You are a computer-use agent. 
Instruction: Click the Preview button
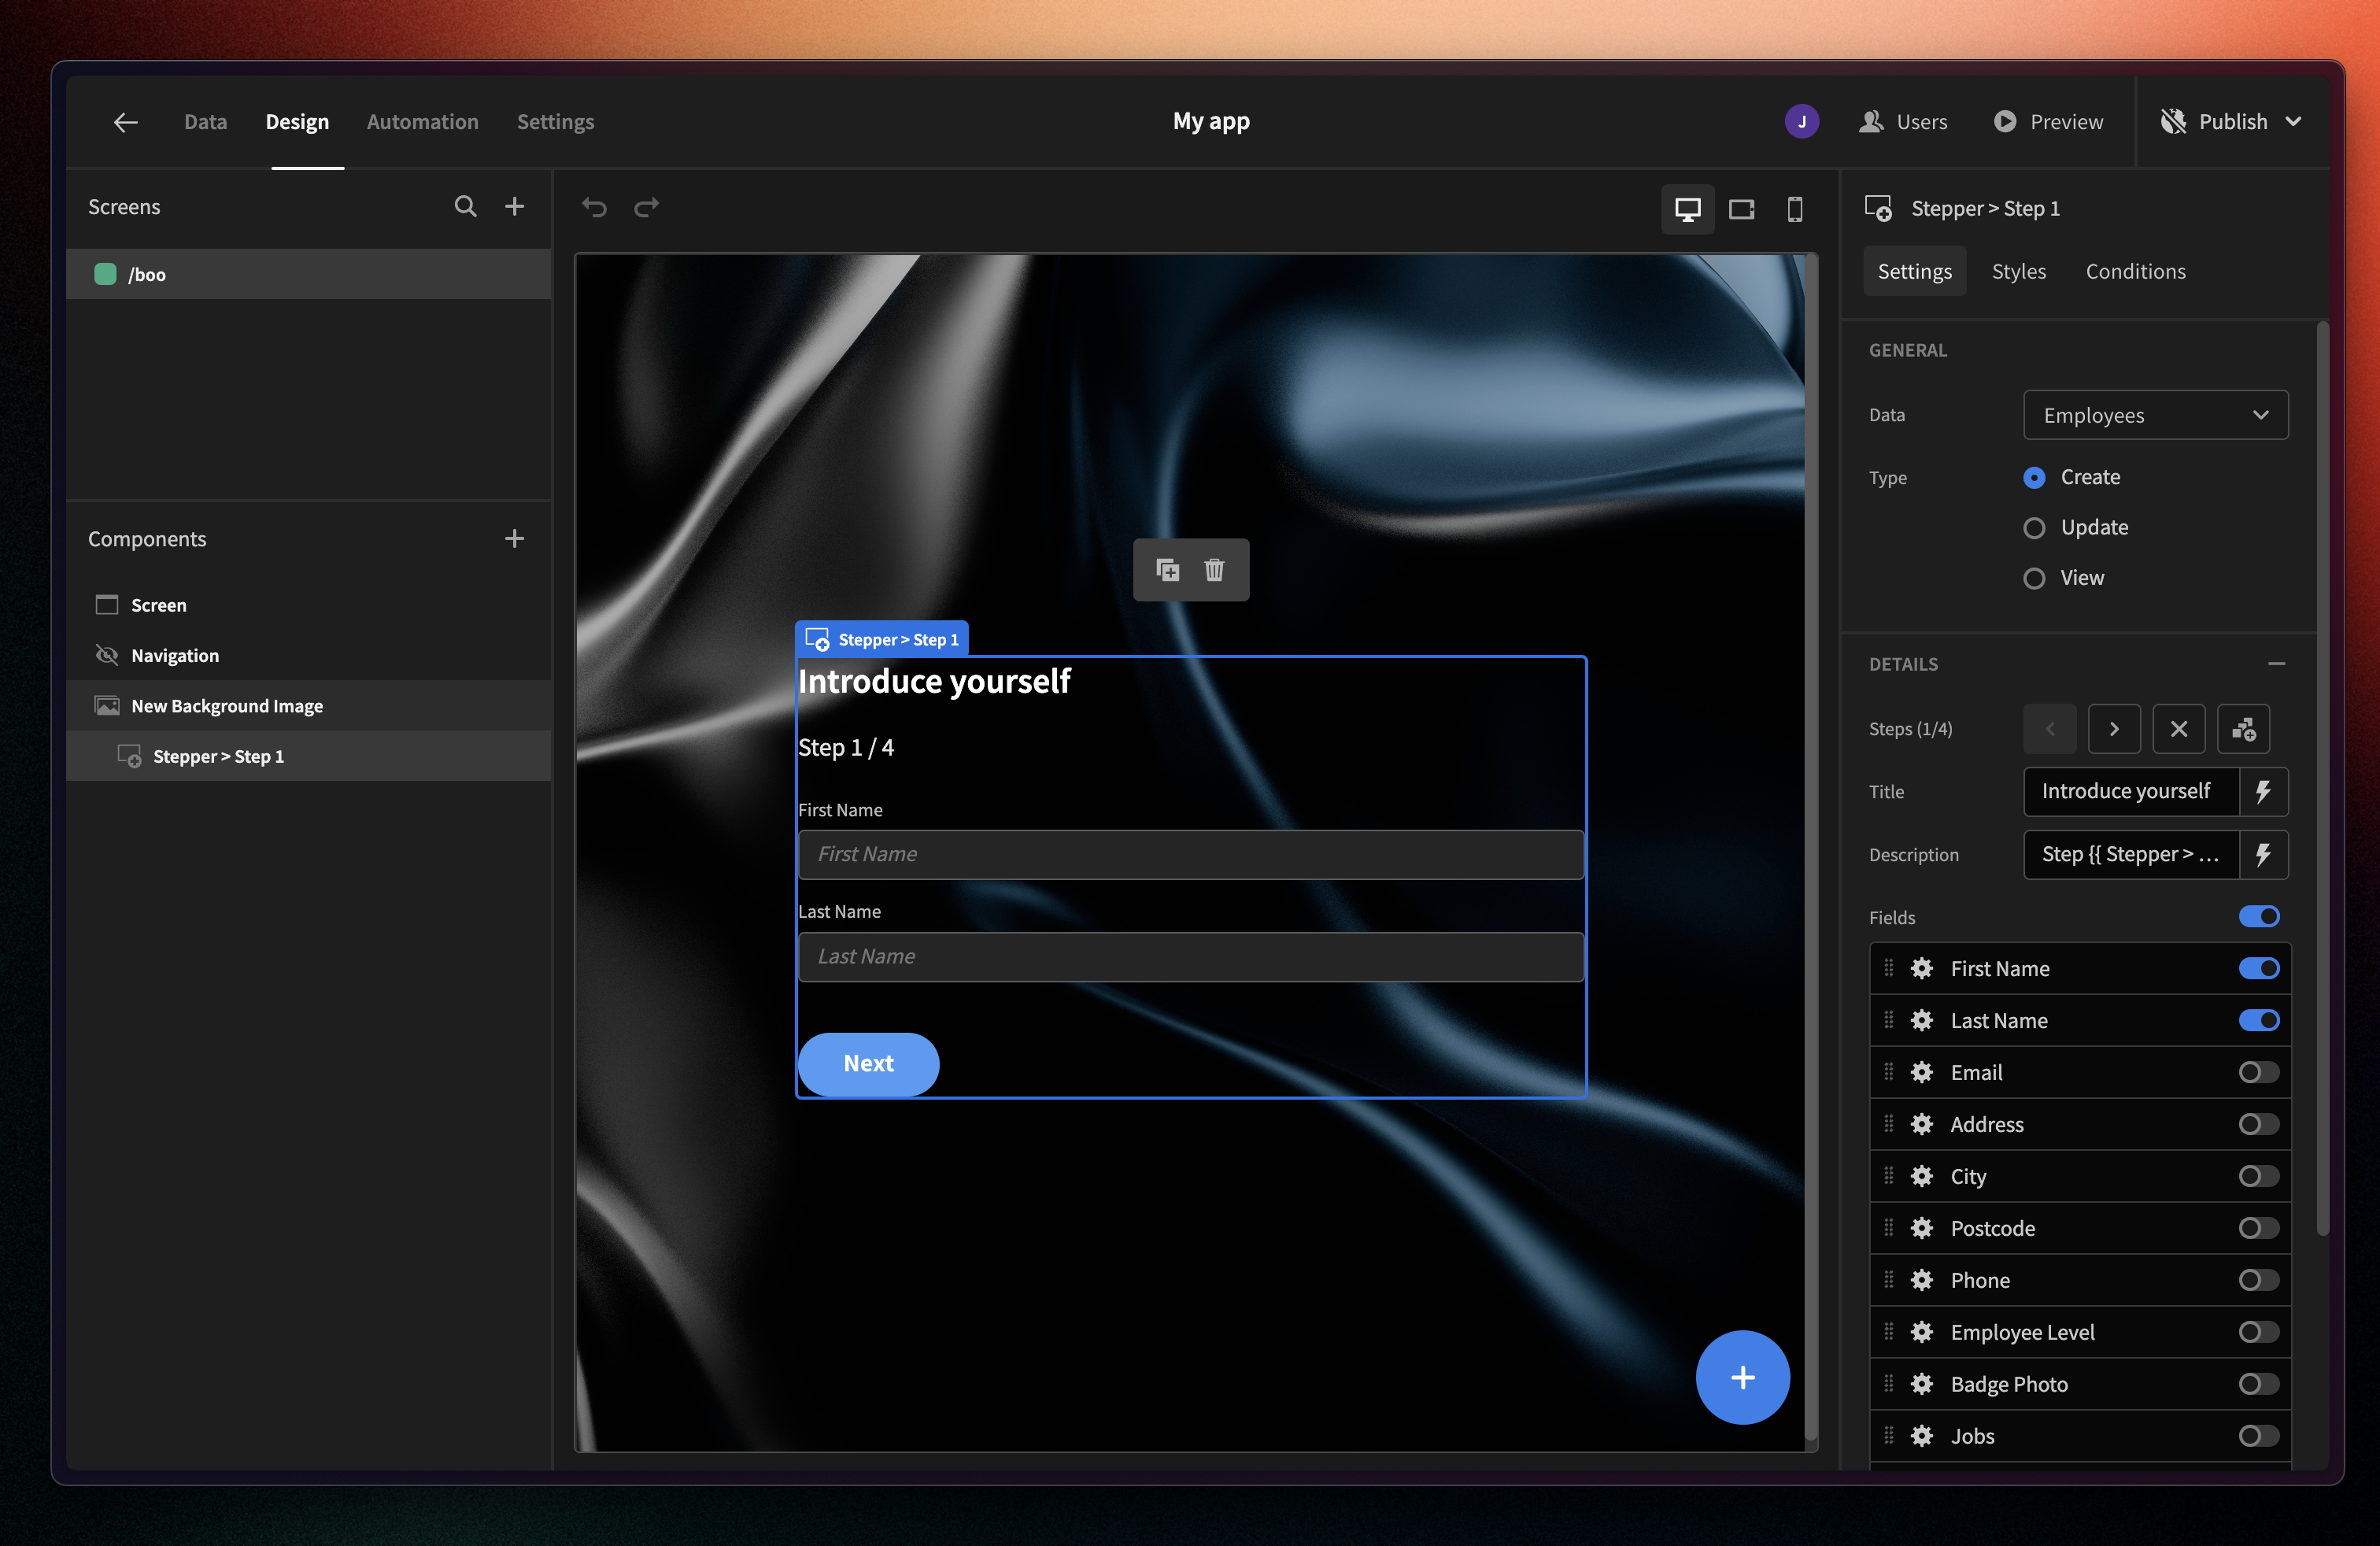pyautogui.click(x=2048, y=122)
